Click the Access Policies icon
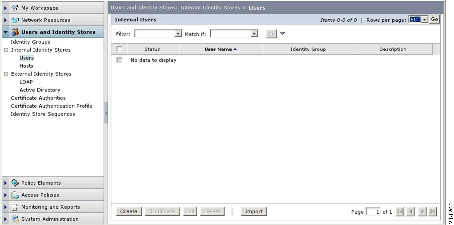The image size is (454, 225). click(15, 195)
